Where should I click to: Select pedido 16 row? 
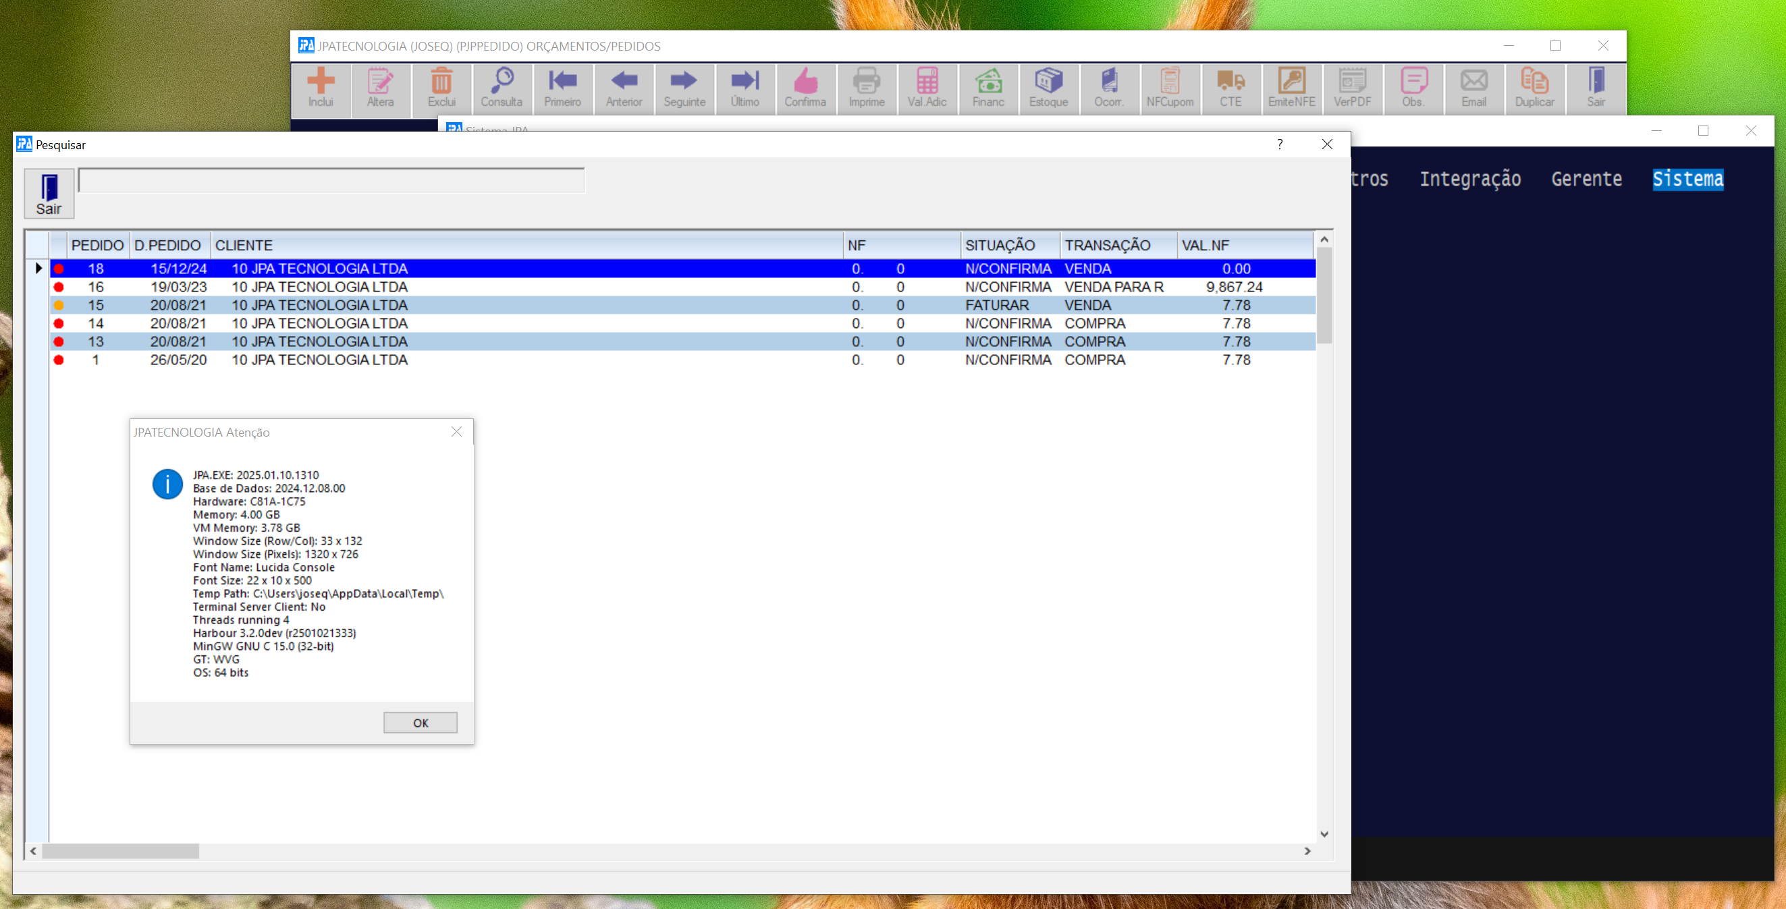click(x=319, y=287)
